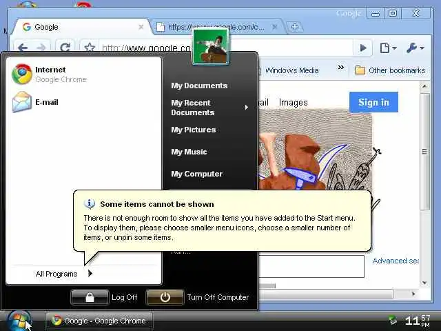Click the address bar URL
This screenshot has width=441, height=331.
(147, 48)
